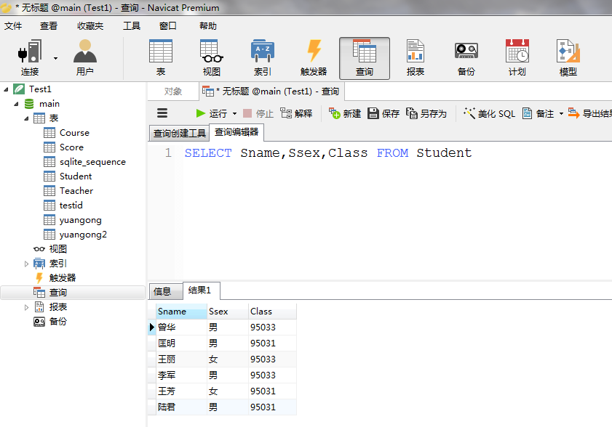The width and height of the screenshot is (612, 427).
Task: Open the 工具 menu
Action: [132, 26]
